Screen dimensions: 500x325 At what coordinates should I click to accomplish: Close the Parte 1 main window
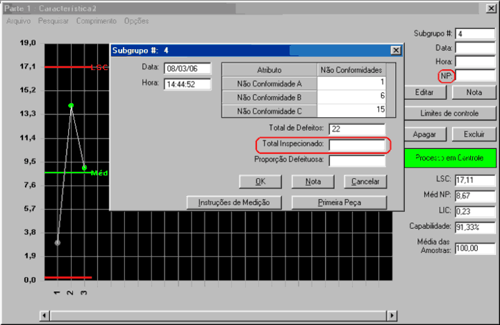pyautogui.click(x=491, y=8)
